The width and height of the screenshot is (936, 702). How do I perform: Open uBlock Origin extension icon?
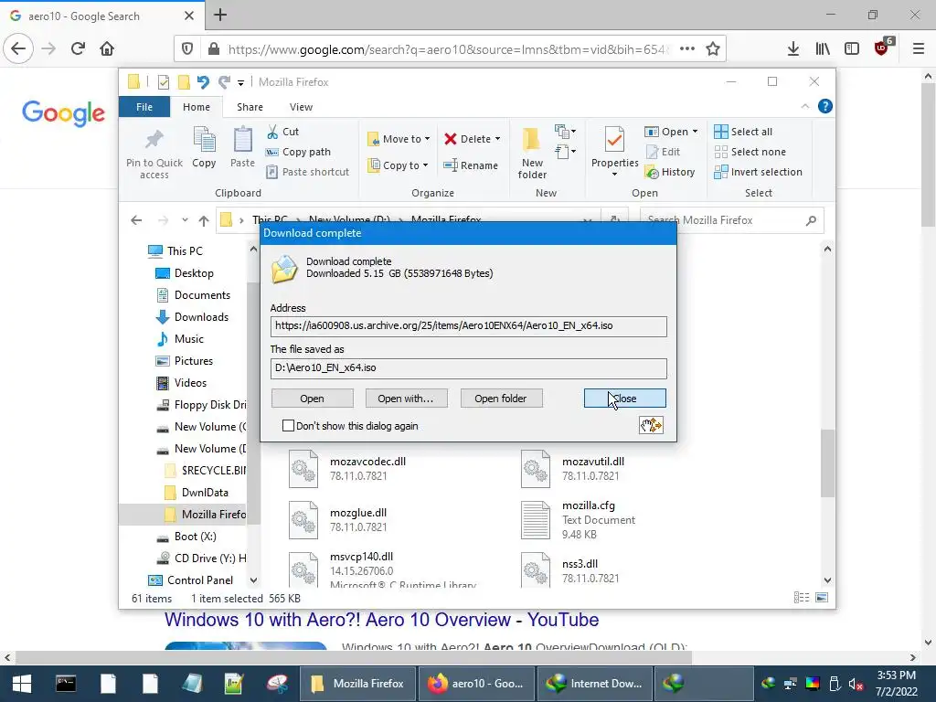pos(882,48)
